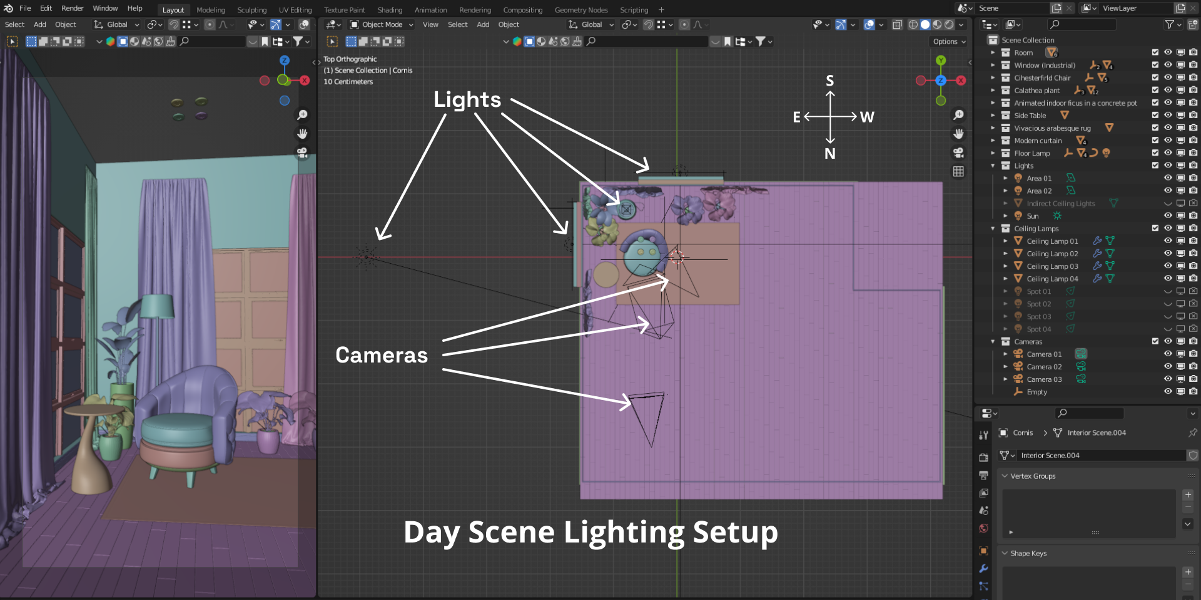Screen dimensions: 1201x600
Task: Hide the Area 01 light using its eye toggle
Action: point(1168,178)
